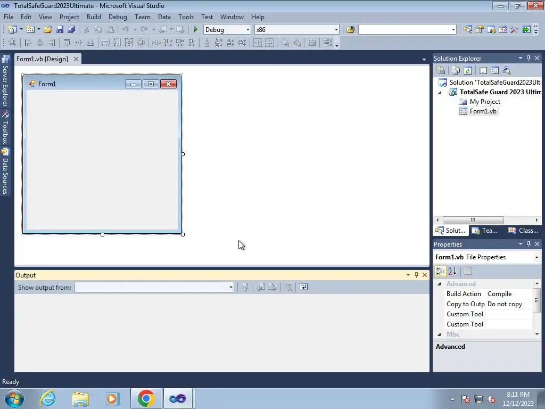The height and width of the screenshot is (409, 545).
Task: Toggle word wrap in Output panel
Action: [x=303, y=287]
